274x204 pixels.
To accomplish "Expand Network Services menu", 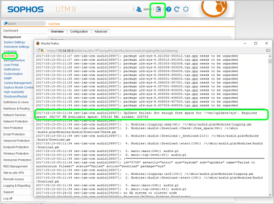I will tap(15, 115).
